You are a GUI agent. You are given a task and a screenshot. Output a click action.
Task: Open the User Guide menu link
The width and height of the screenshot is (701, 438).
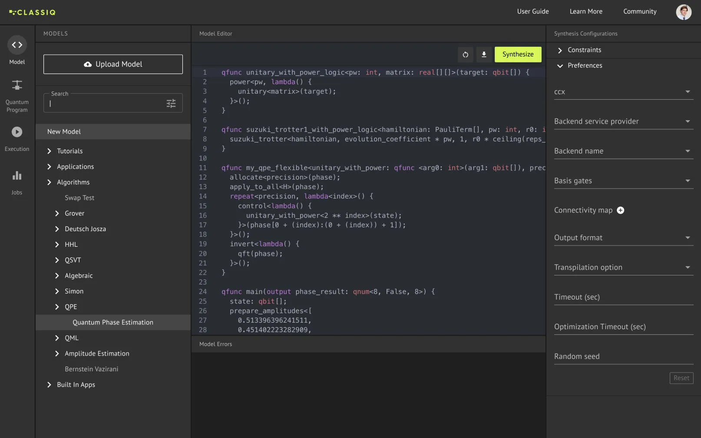[x=532, y=12]
